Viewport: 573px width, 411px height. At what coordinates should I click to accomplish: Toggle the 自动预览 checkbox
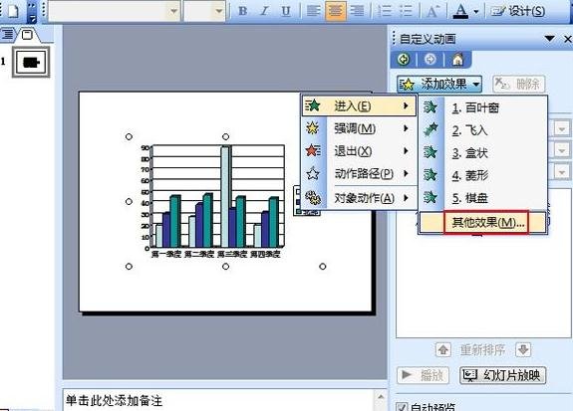(402, 407)
